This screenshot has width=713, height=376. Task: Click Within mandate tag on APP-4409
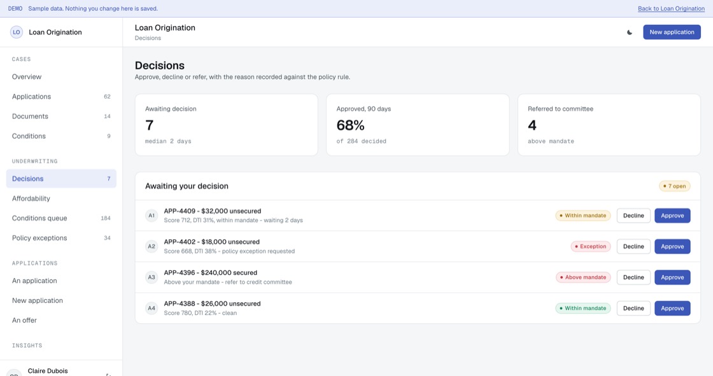pos(583,216)
